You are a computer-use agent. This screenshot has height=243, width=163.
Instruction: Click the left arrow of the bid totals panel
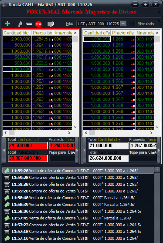pos(4,150)
